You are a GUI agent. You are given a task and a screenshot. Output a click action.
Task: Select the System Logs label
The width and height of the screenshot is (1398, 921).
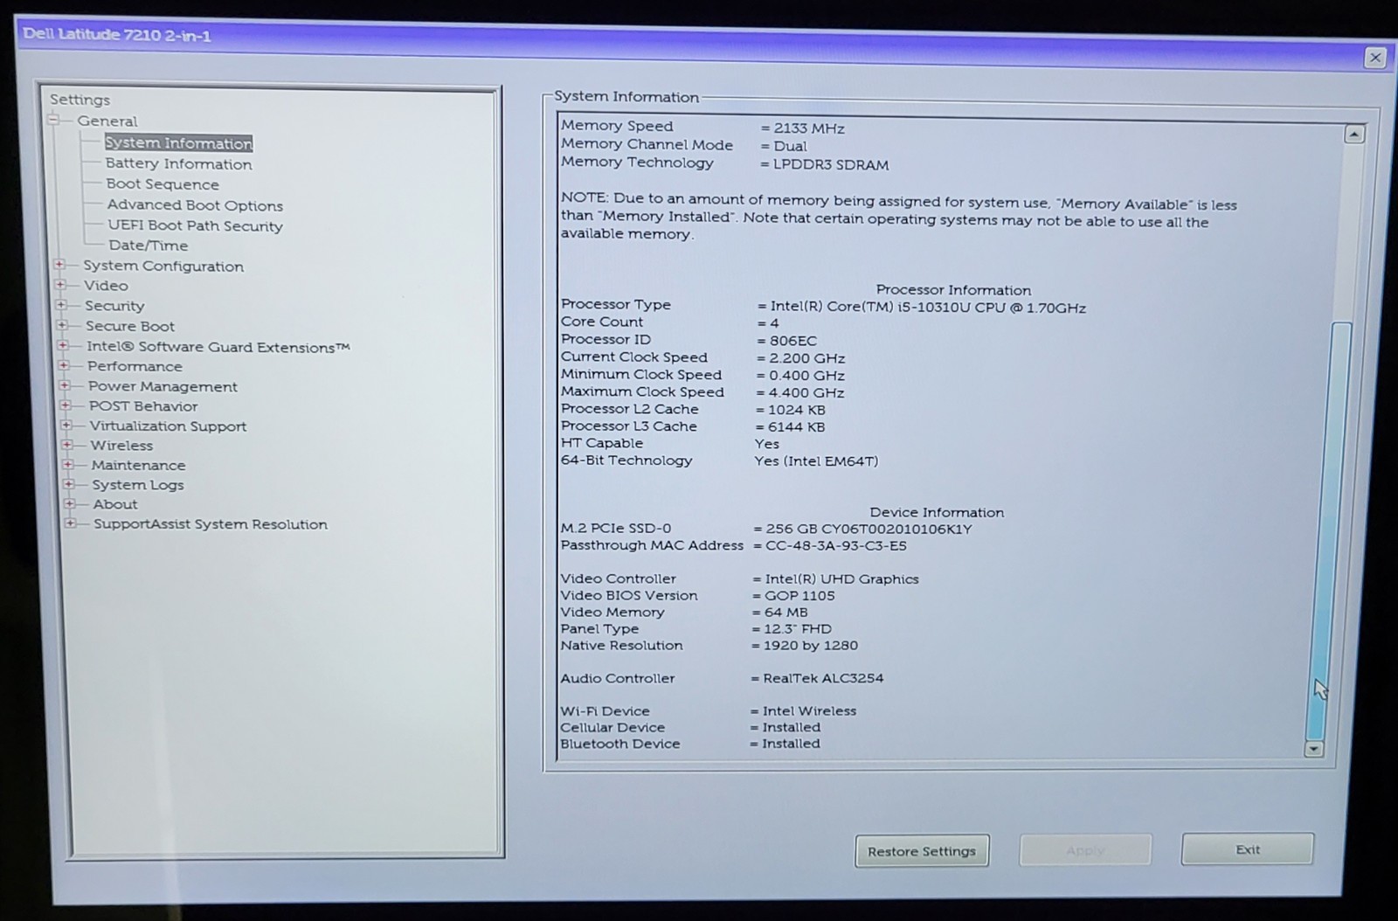138,485
